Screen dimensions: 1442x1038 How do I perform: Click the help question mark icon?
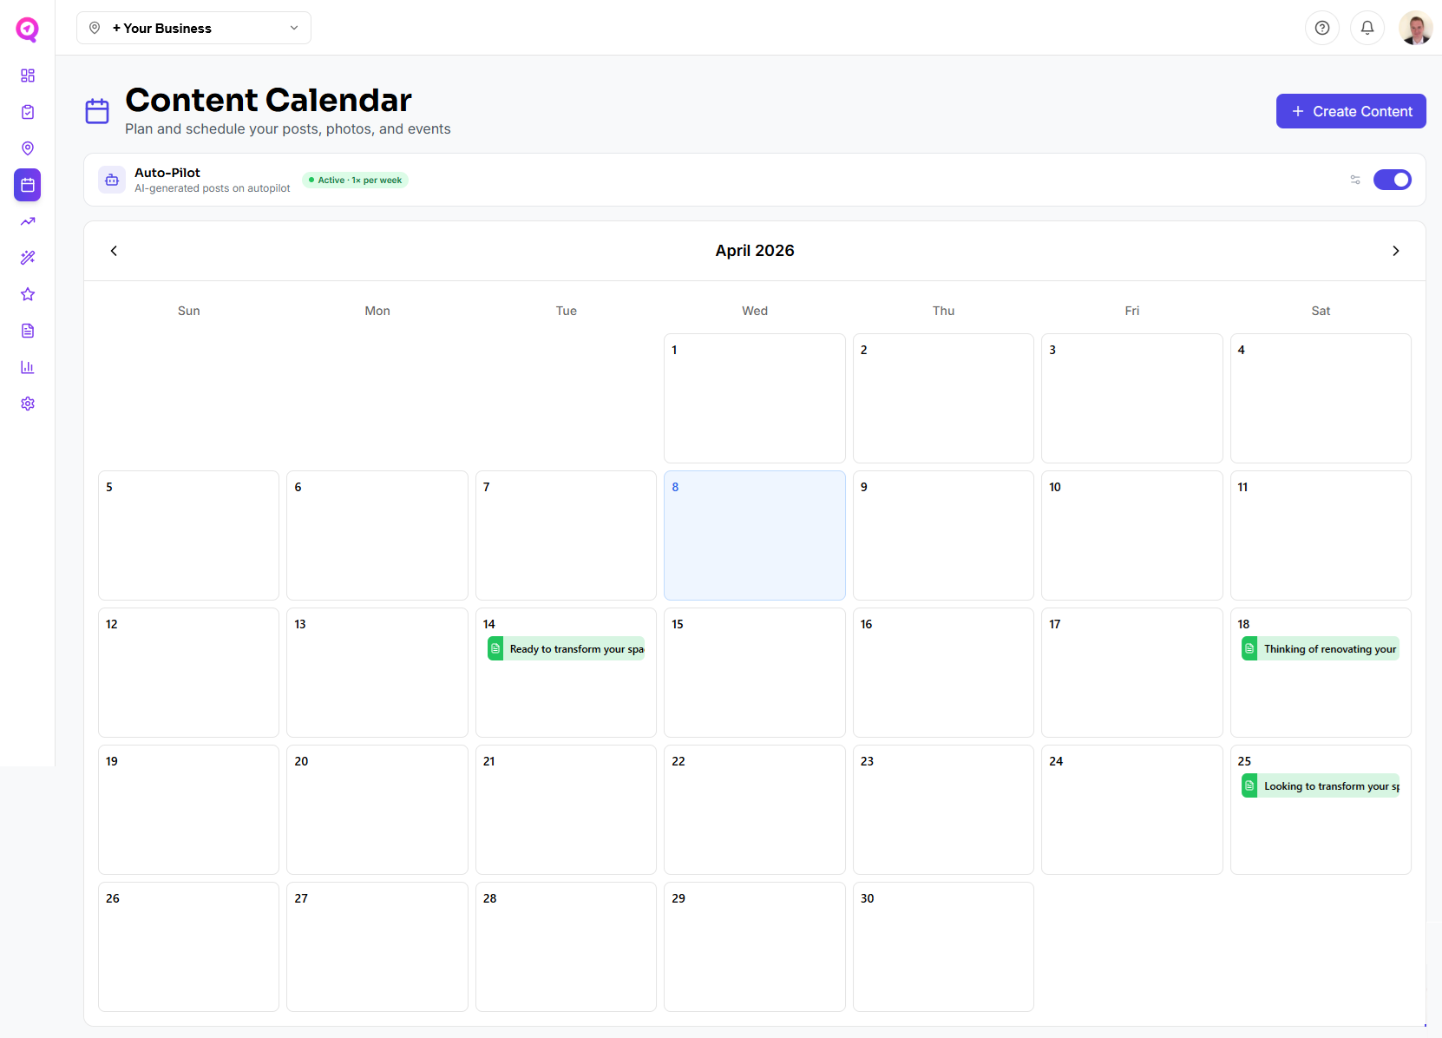(1322, 28)
